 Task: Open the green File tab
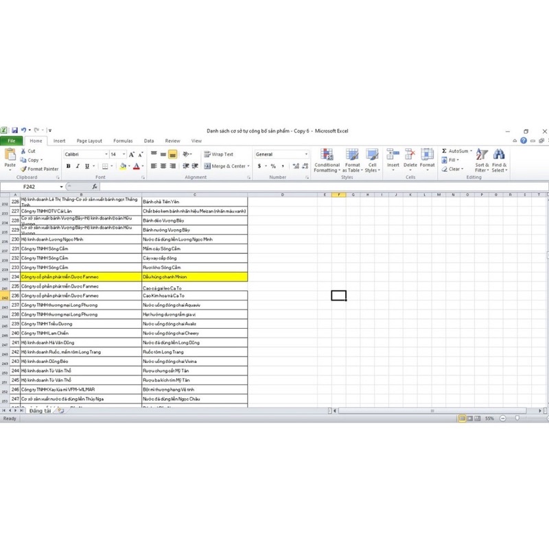12,141
